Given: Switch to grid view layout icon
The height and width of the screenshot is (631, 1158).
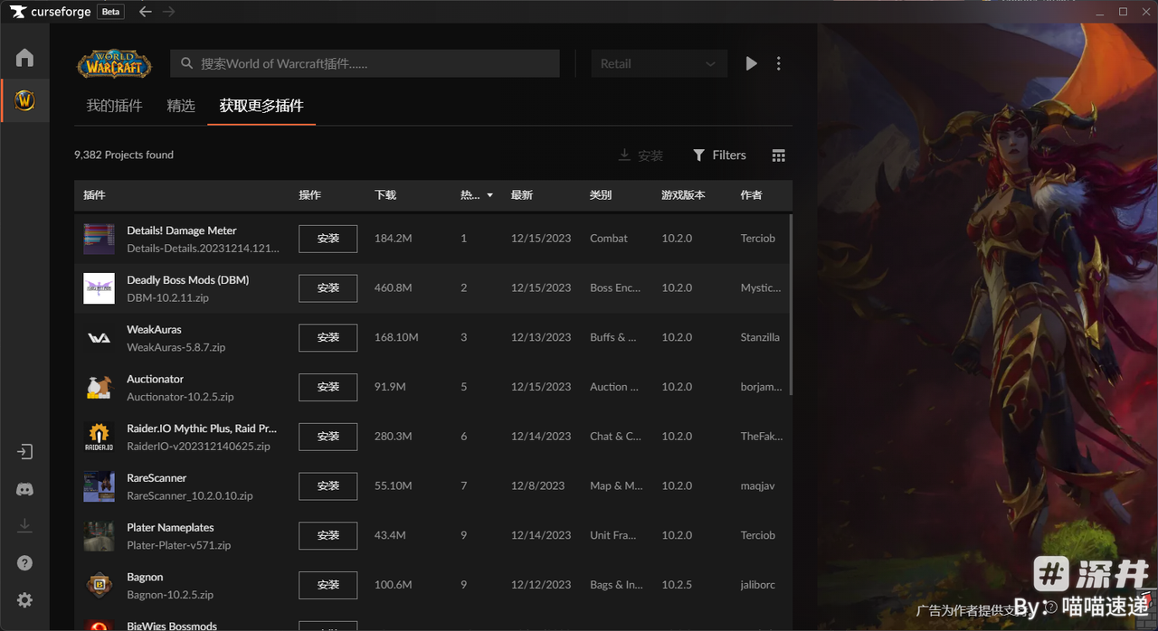Looking at the screenshot, I should click(779, 155).
